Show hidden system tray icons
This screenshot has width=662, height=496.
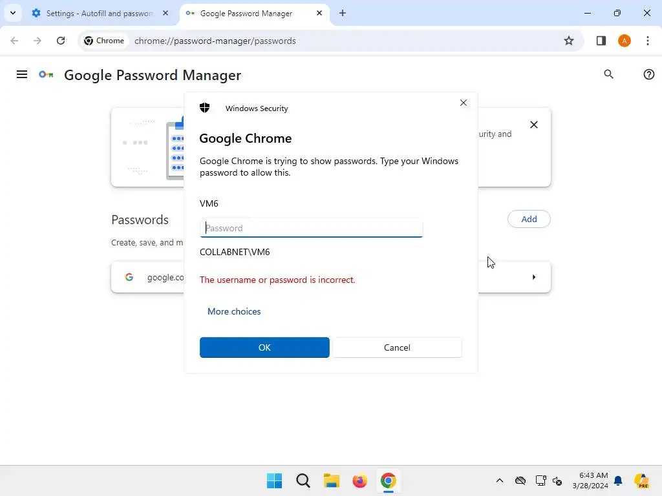click(x=500, y=480)
